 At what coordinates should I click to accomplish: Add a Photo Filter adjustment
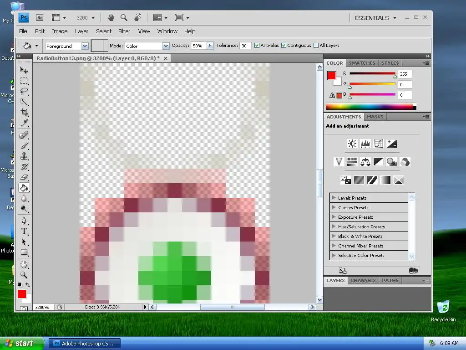click(392, 162)
